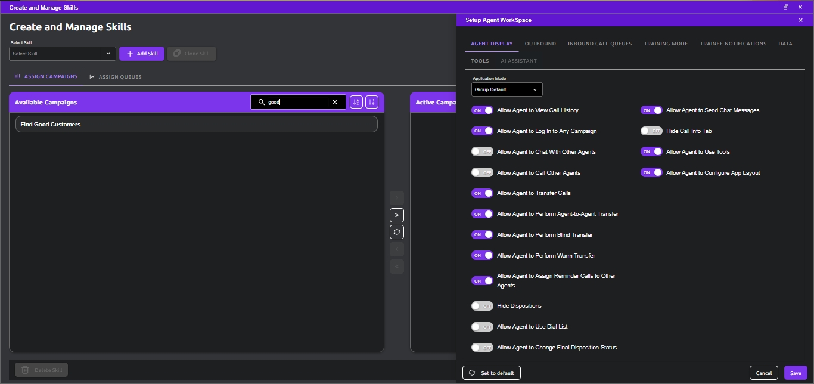Close the Setup Agent WorkSpace panel

800,20
